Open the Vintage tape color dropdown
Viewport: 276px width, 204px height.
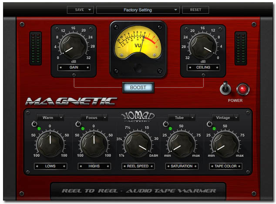pyautogui.click(x=226, y=117)
